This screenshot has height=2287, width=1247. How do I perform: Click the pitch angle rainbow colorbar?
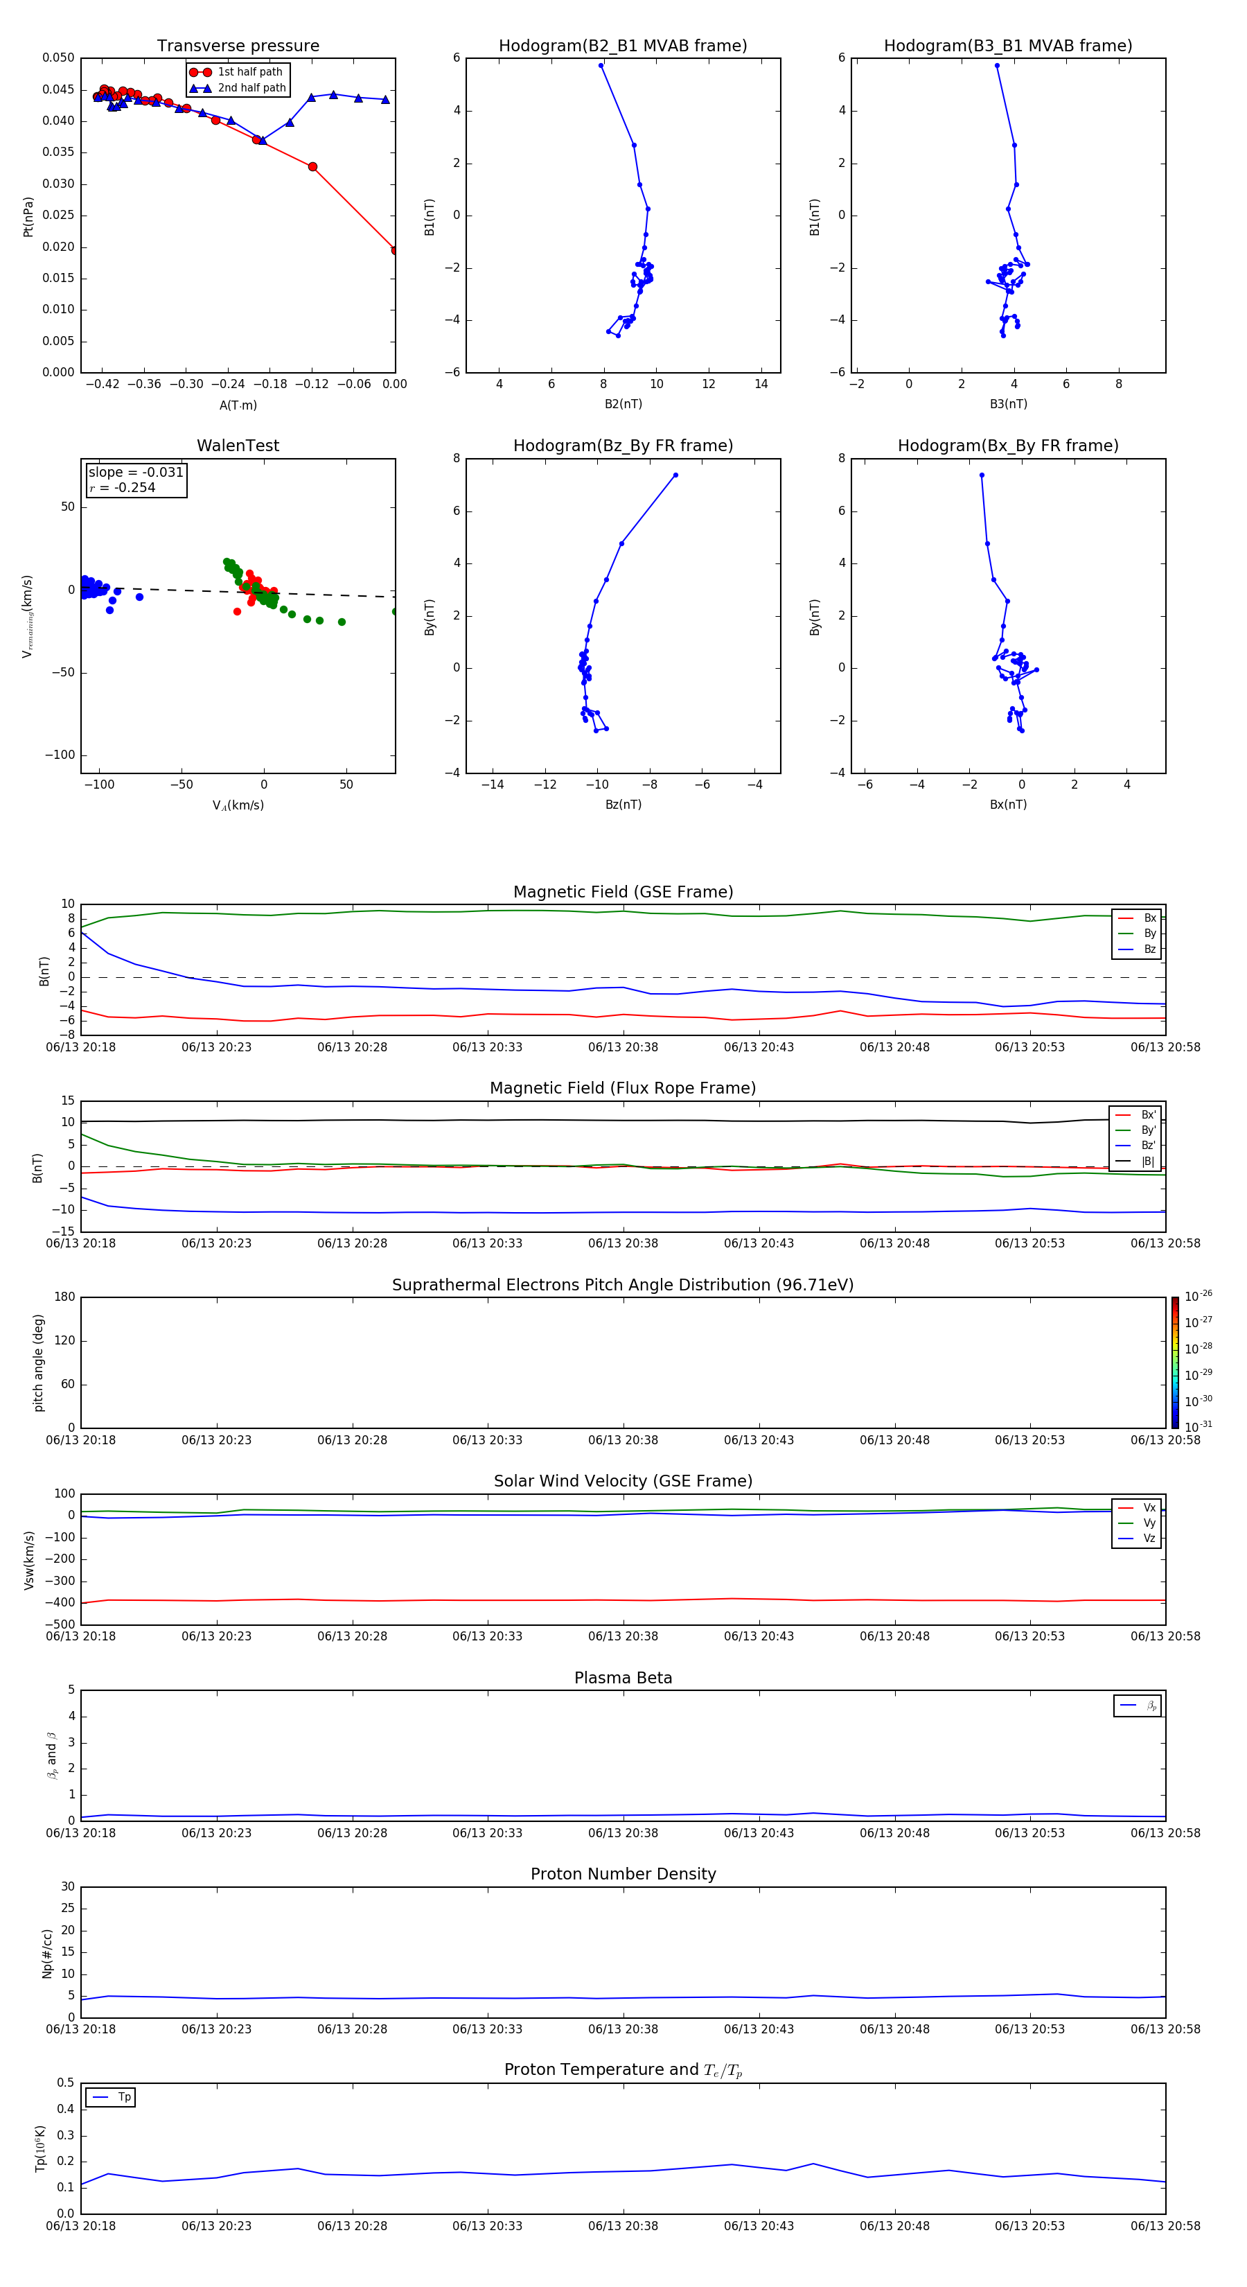(1175, 1362)
